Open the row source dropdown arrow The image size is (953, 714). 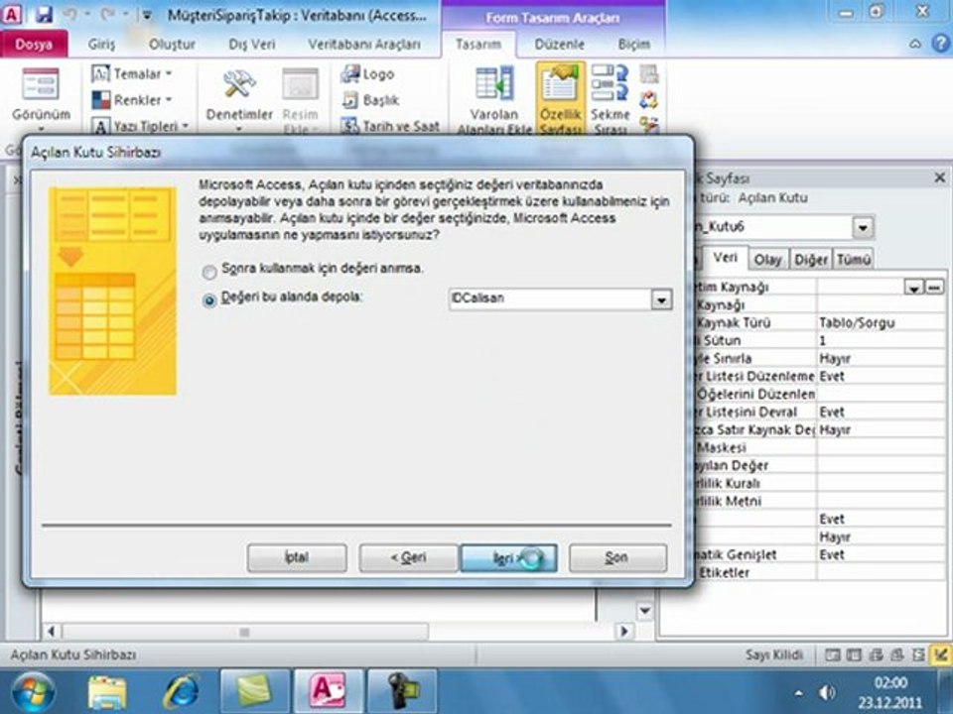pos(914,288)
